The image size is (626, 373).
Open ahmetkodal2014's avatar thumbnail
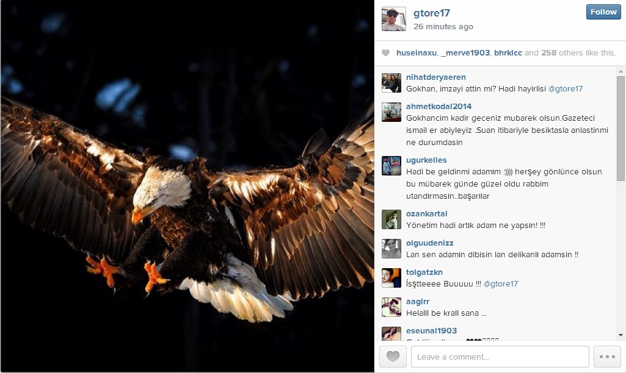point(391,112)
